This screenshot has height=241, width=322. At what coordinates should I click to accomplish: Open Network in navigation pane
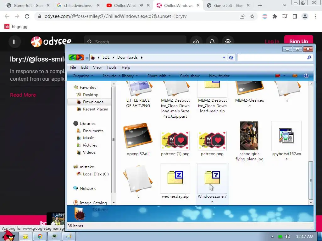tap(87, 188)
